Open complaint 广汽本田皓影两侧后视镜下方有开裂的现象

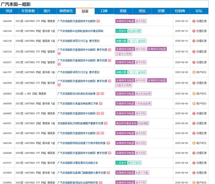[x=82, y=143]
